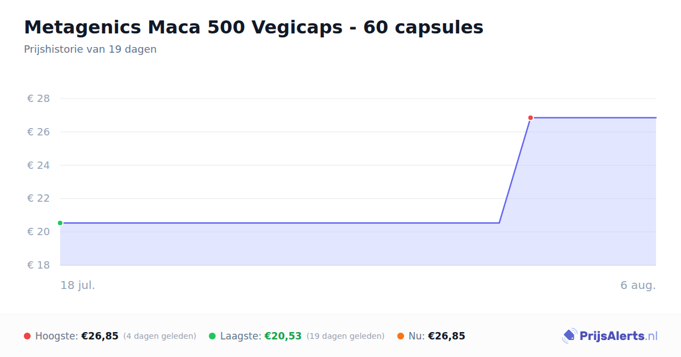Viewport: 681px width, 357px height.
Task: Click the green lowest-price dot on chart
Action: point(60,223)
